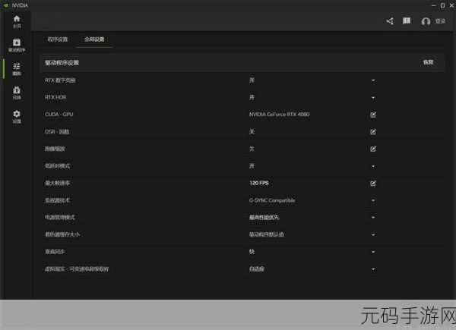
Task: Click the max frame rate (最大帧速率) label
Action: coord(58,183)
